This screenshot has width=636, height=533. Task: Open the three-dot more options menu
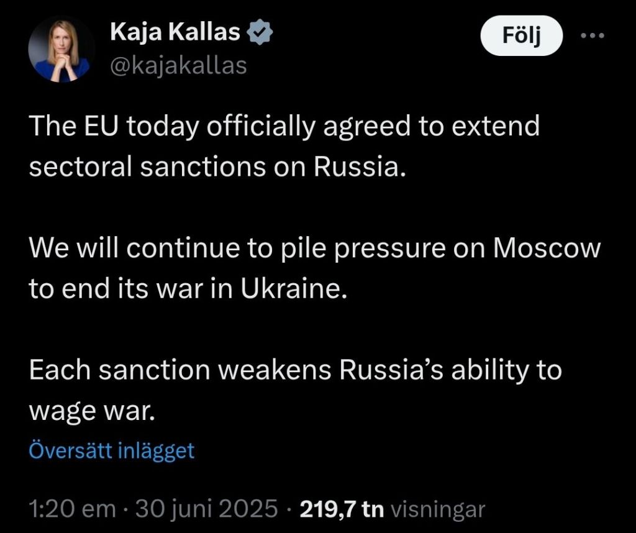591,35
